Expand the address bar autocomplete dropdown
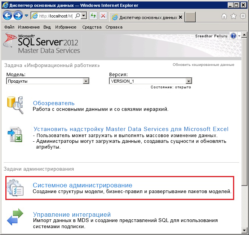 point(84,16)
